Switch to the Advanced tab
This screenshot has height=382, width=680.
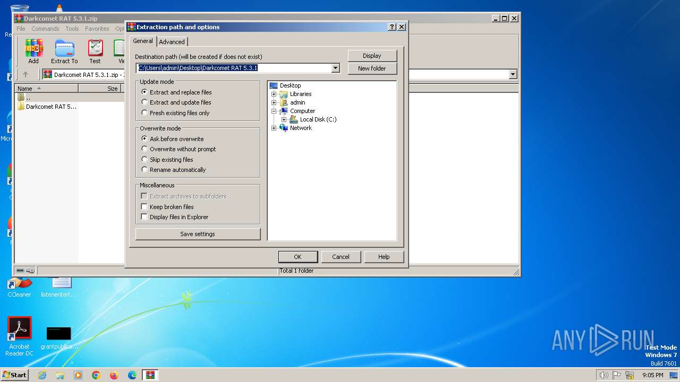coord(172,42)
